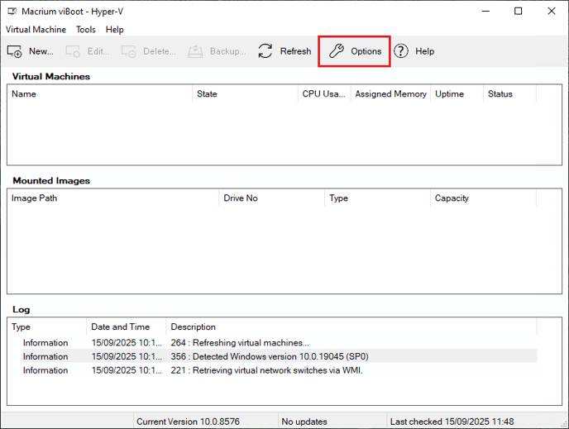Click the Macrium viBoot title bar icon
This screenshot has height=429, width=569.
pos(12,11)
